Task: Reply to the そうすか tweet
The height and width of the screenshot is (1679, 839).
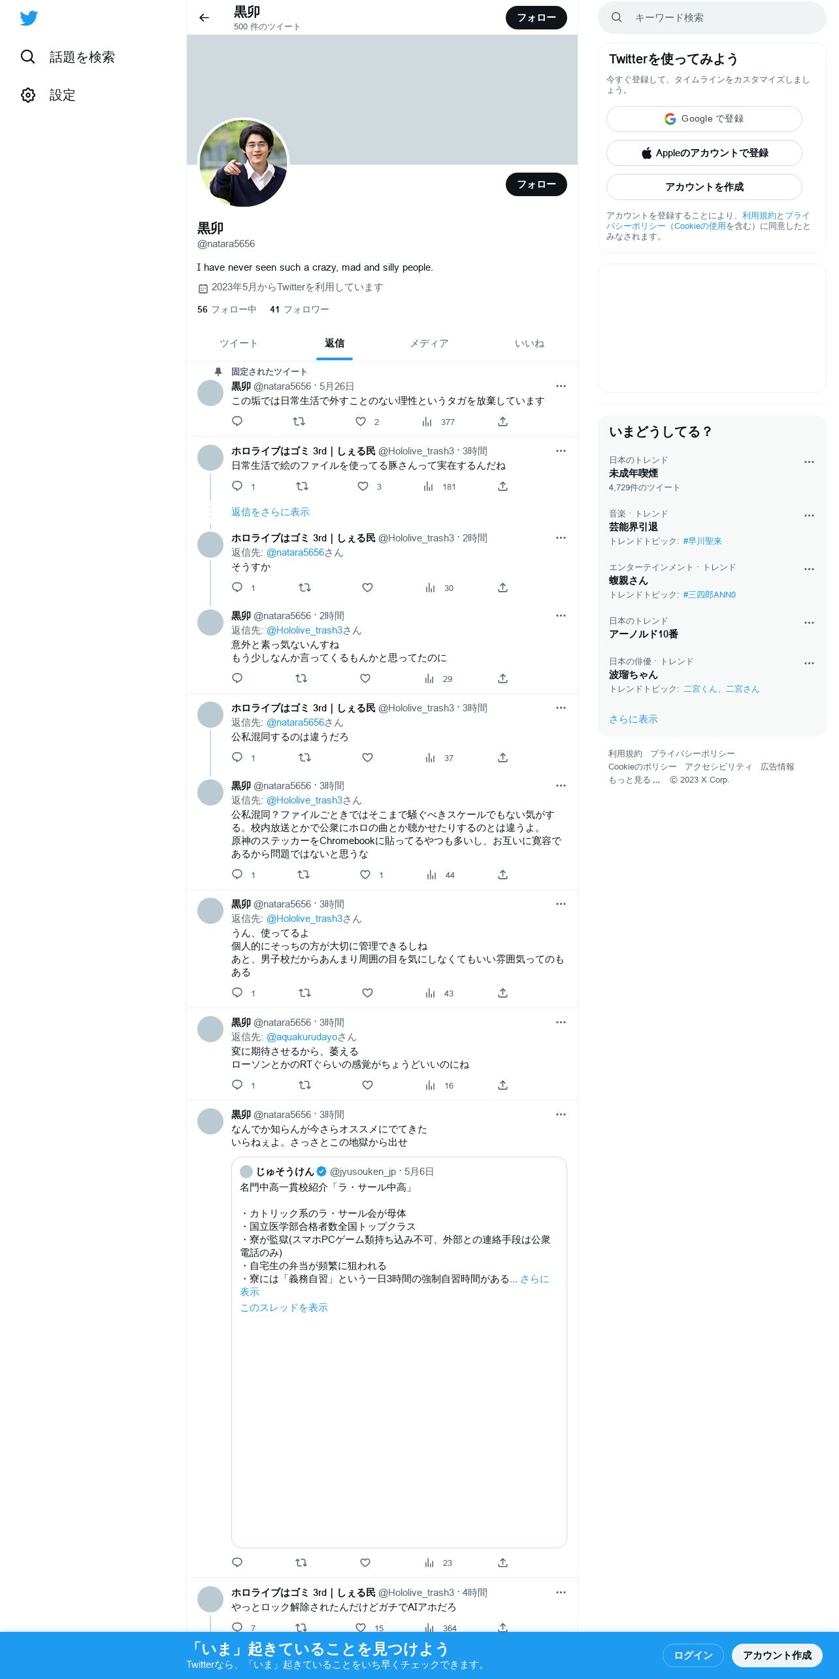Action: pos(237,587)
